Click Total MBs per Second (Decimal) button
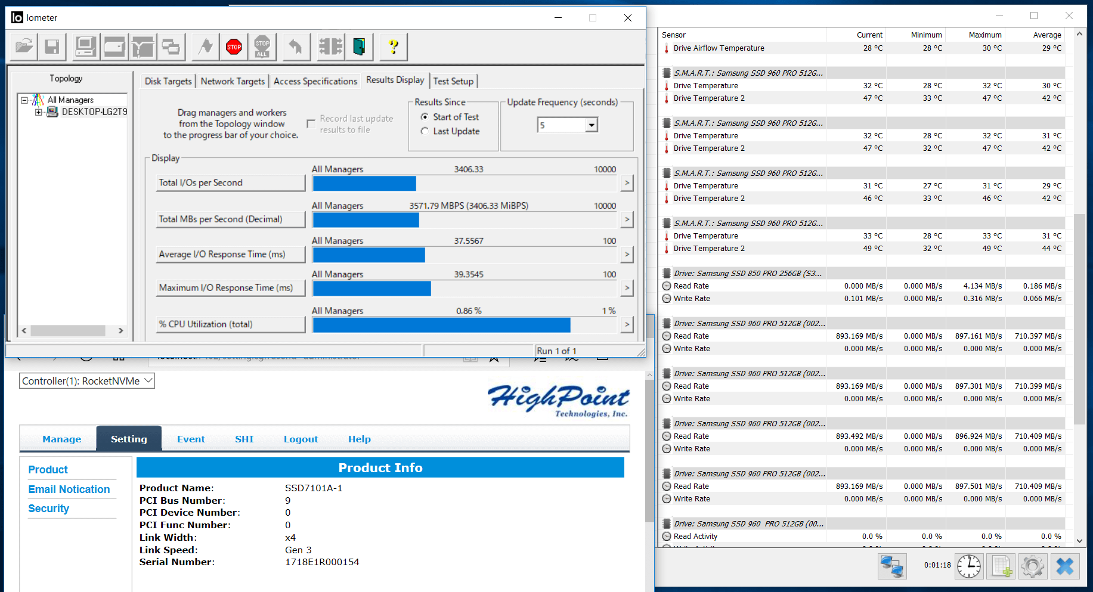The image size is (1093, 592). coord(230,219)
